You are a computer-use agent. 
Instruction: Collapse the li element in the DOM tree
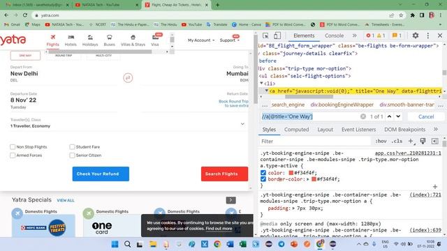coord(261,83)
